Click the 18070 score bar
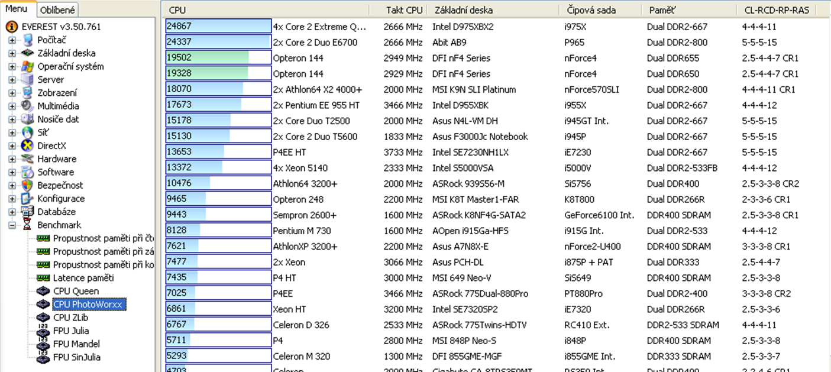831x372 pixels. click(218, 89)
